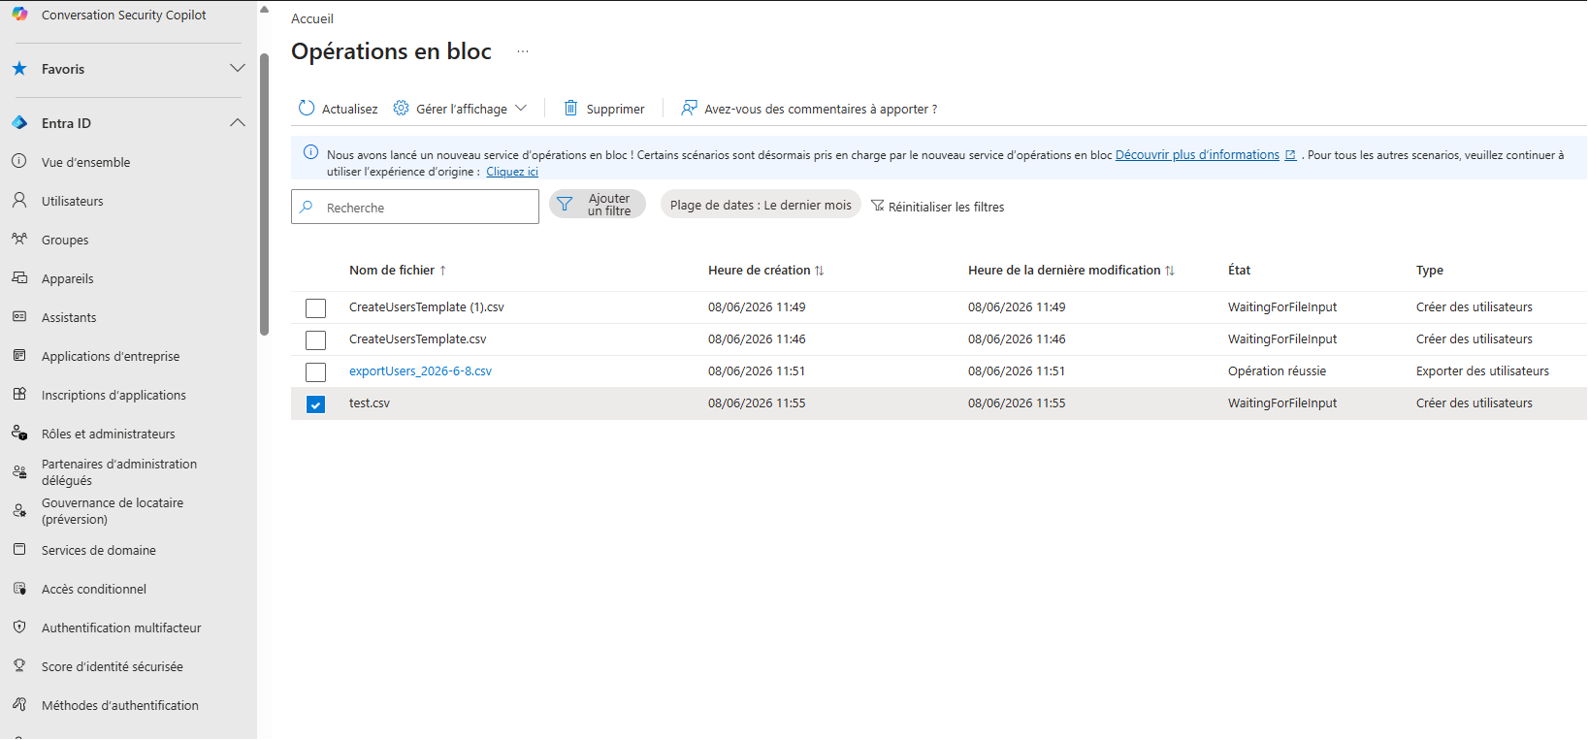Open the exportUsers_2026-6-8.csv file link
Screen dimensions: 1588x740
(420, 371)
